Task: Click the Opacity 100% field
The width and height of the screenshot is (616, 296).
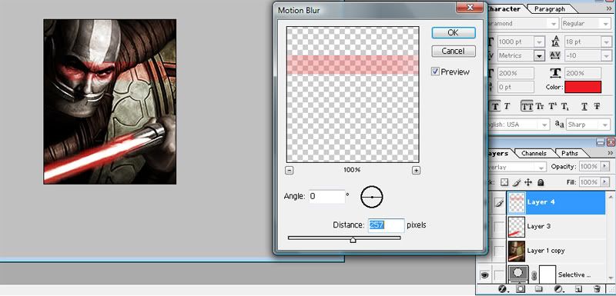Action: [589, 167]
